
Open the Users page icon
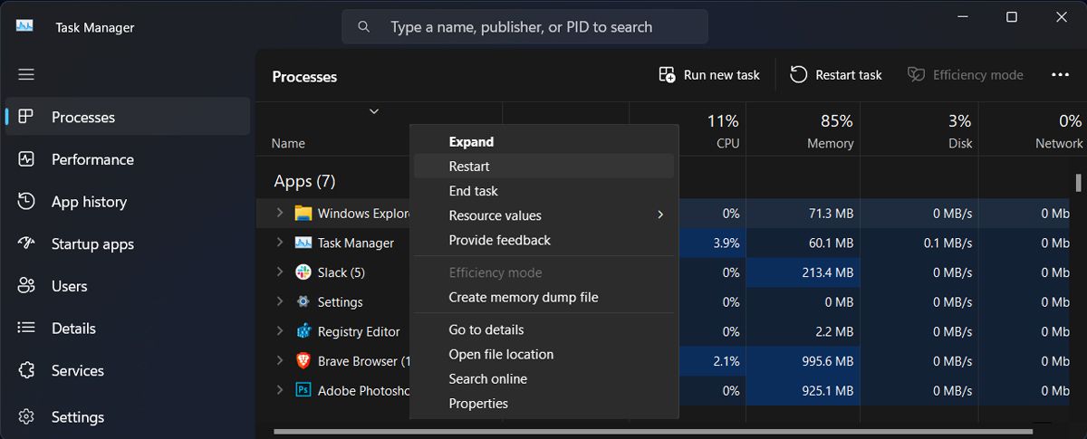[26, 286]
